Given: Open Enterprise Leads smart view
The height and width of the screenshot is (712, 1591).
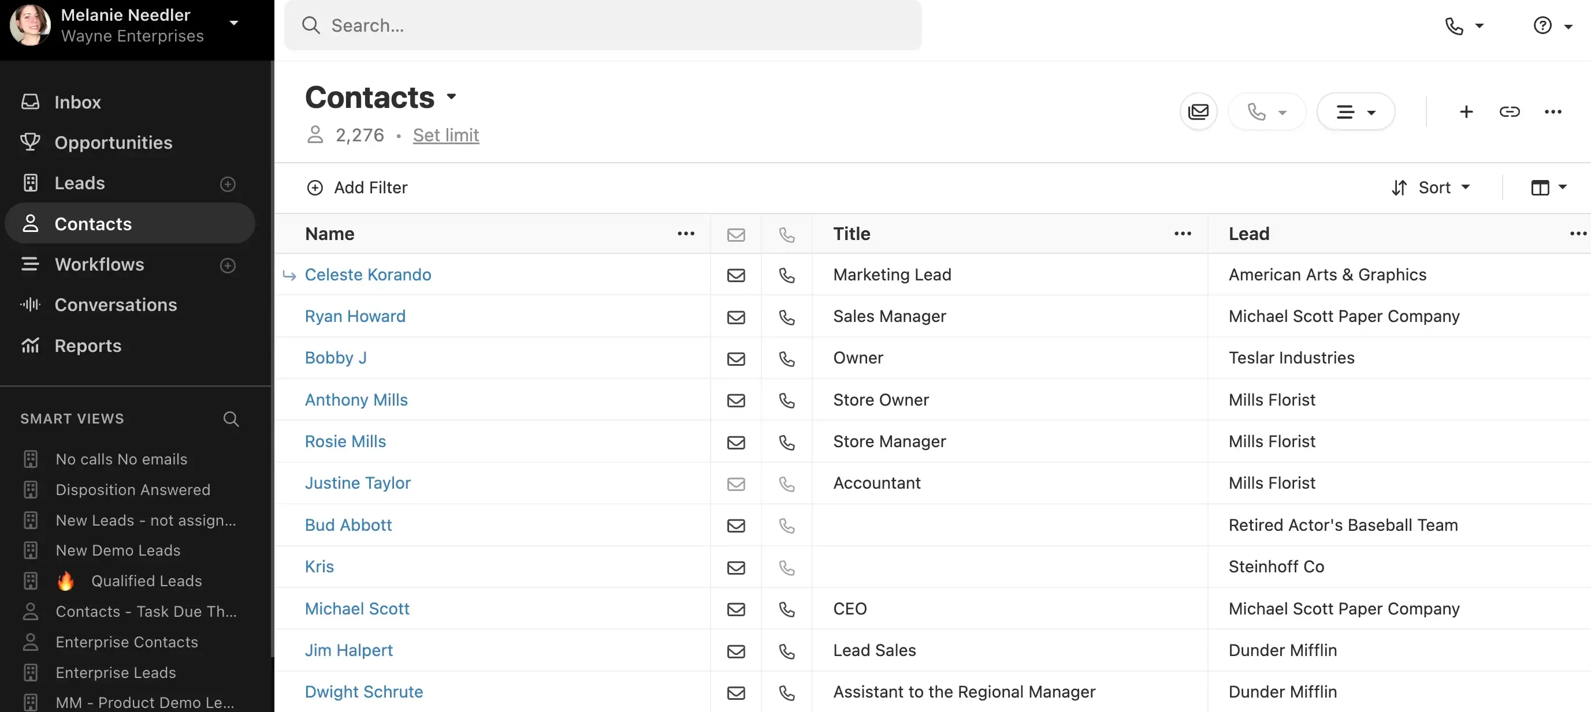Looking at the screenshot, I should tap(116, 673).
